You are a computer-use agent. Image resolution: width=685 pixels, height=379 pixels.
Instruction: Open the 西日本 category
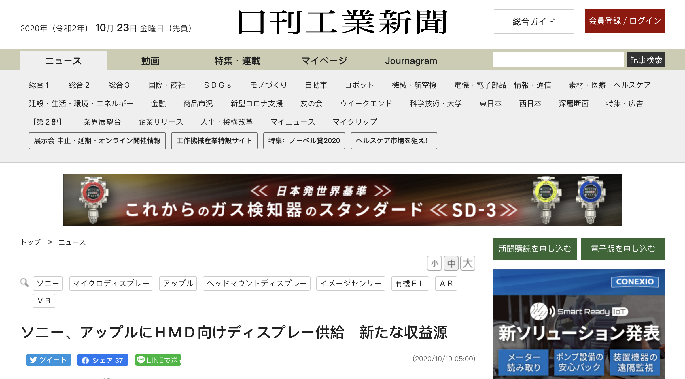click(530, 104)
